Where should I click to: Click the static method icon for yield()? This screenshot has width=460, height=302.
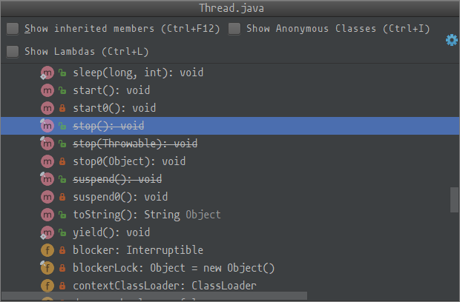coord(47,232)
